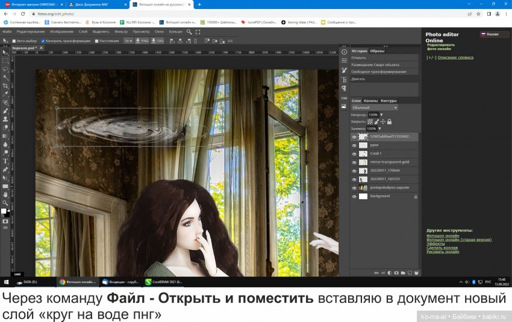Viewport: 512px width, 322px height.
Task: Open the CSS panel icon
Action: pos(344,98)
